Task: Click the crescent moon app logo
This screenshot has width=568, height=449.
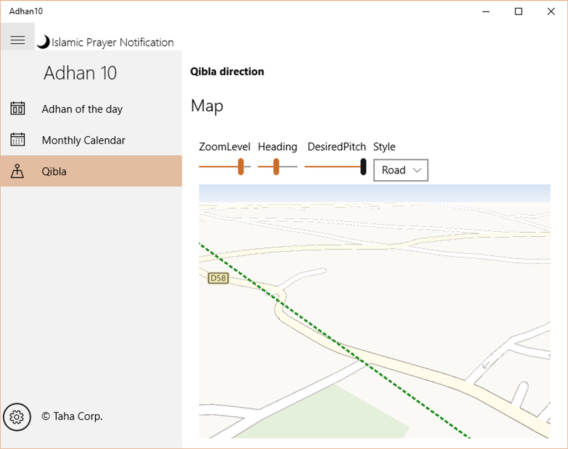Action: 43,42
